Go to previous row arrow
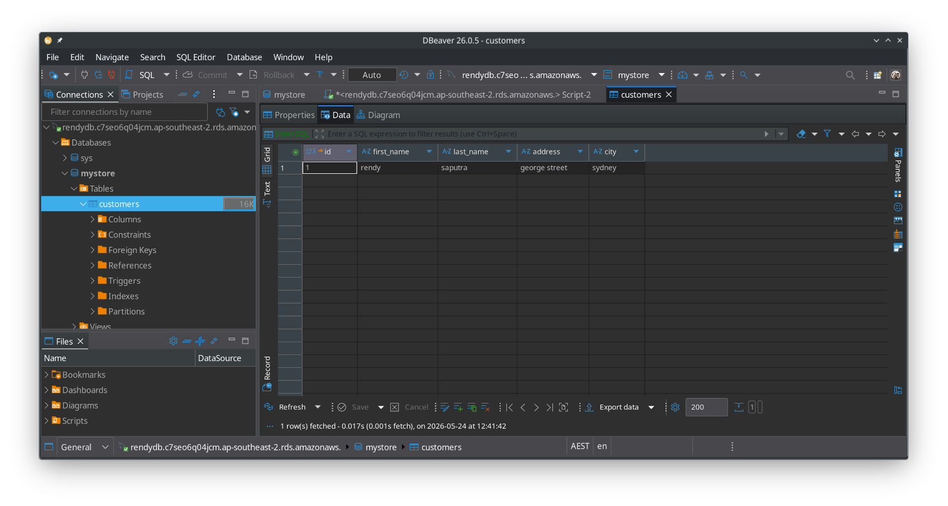 [523, 407]
